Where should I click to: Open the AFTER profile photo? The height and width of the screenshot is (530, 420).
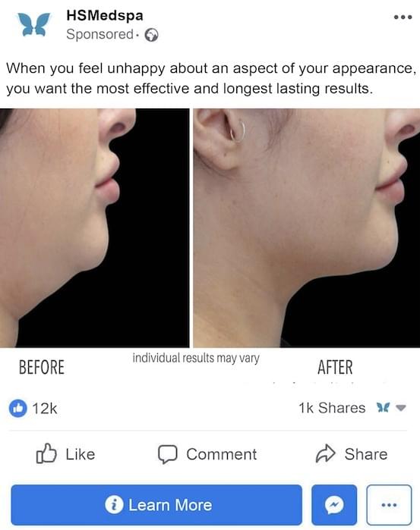(x=307, y=227)
